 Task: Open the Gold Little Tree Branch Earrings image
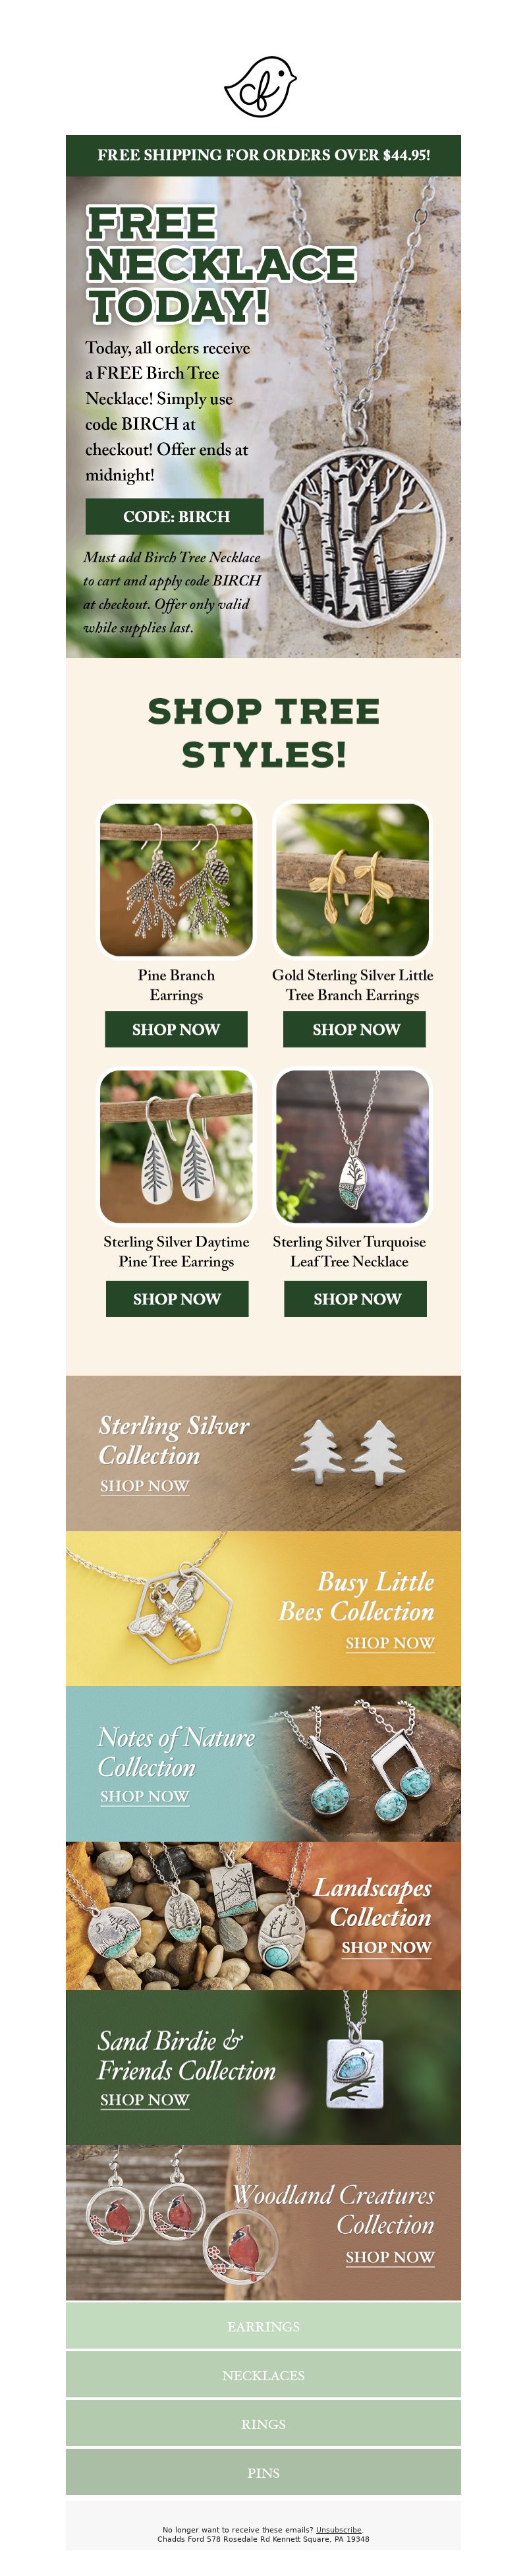click(352, 880)
